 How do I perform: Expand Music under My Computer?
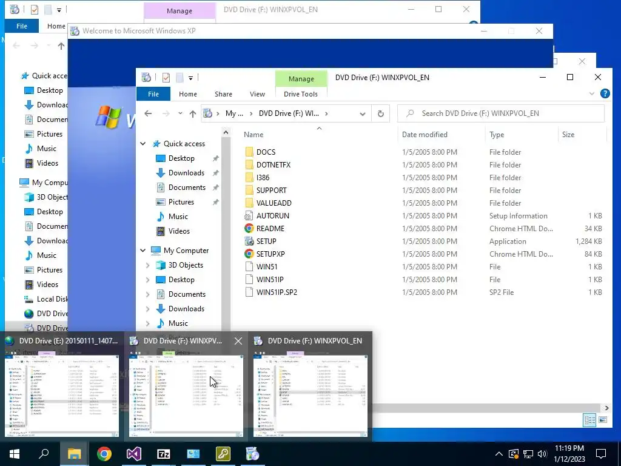[x=148, y=323]
